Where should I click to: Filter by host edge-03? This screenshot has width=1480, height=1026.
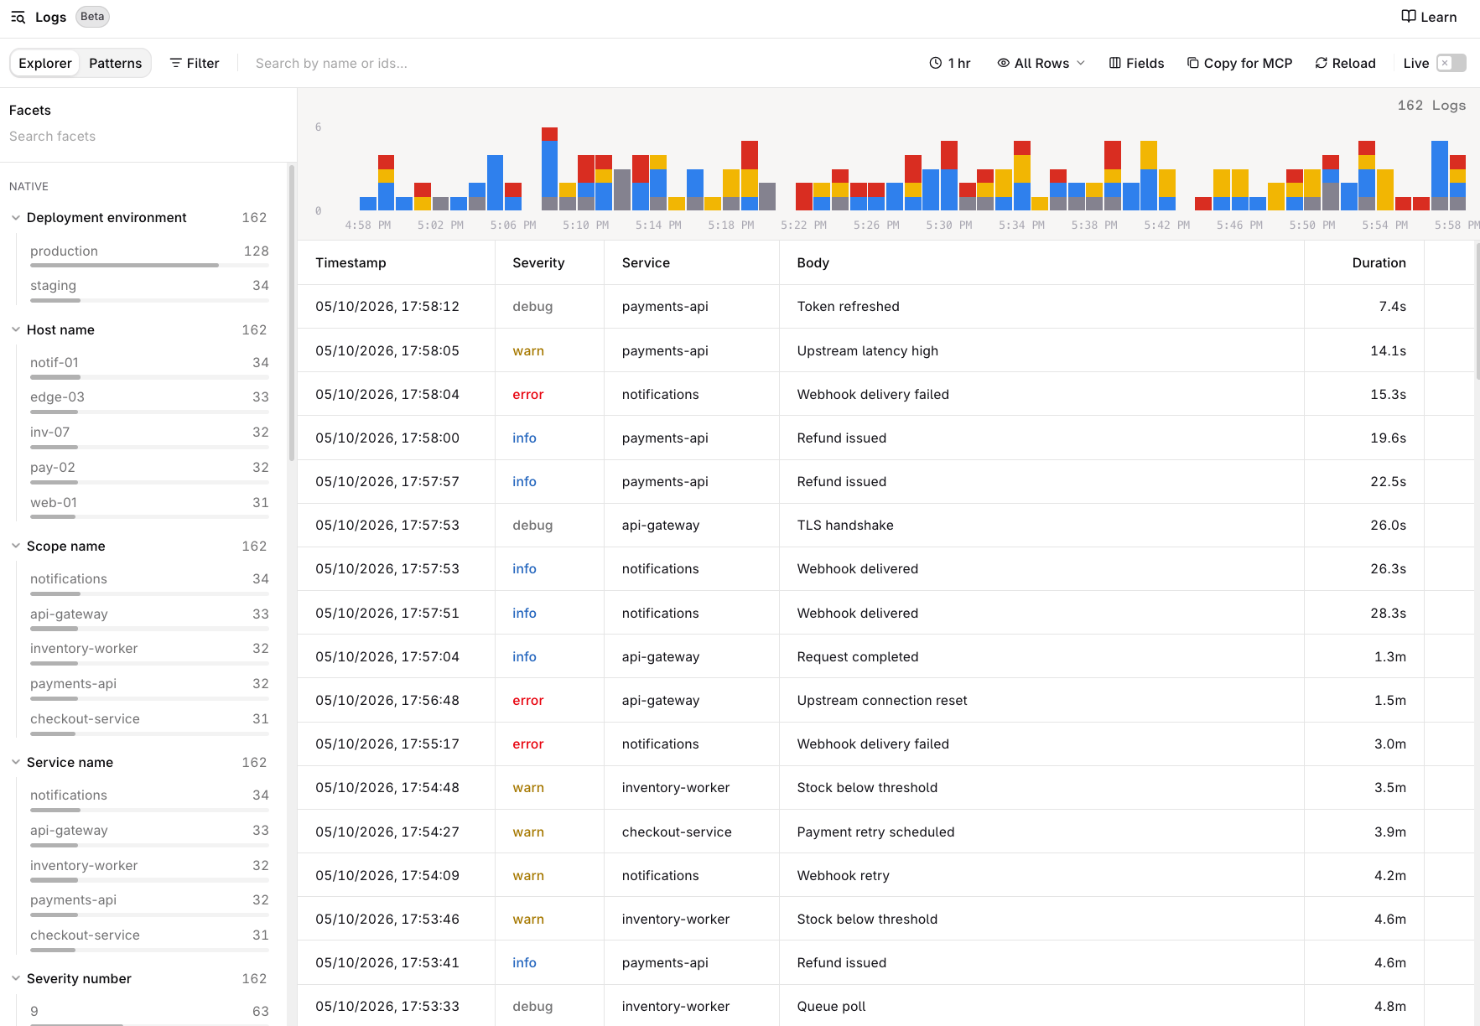click(x=149, y=401)
